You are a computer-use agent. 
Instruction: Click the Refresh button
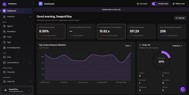tap(180, 18)
